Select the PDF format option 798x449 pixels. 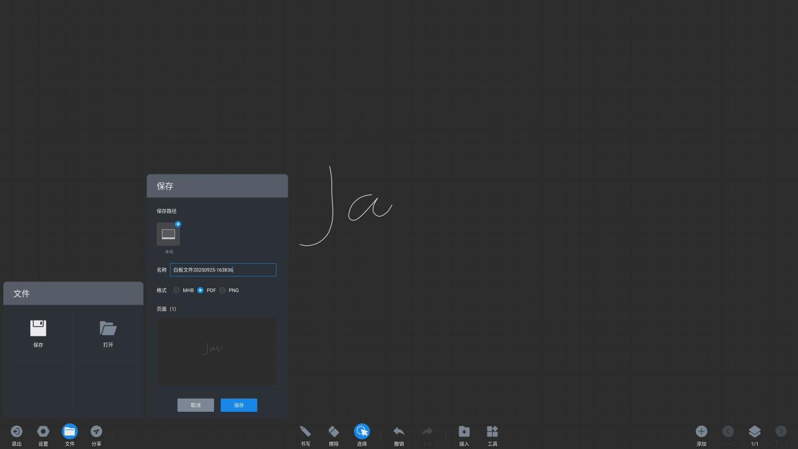200,290
